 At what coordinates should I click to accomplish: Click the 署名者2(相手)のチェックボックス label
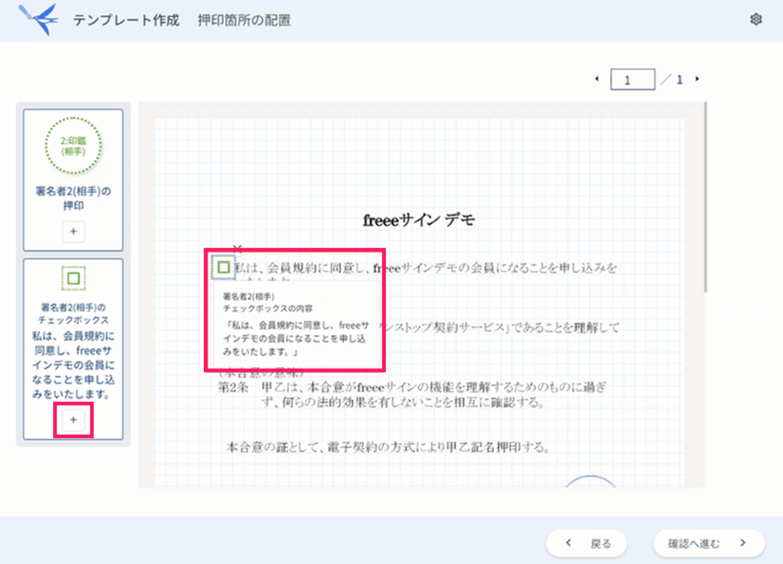(x=73, y=314)
